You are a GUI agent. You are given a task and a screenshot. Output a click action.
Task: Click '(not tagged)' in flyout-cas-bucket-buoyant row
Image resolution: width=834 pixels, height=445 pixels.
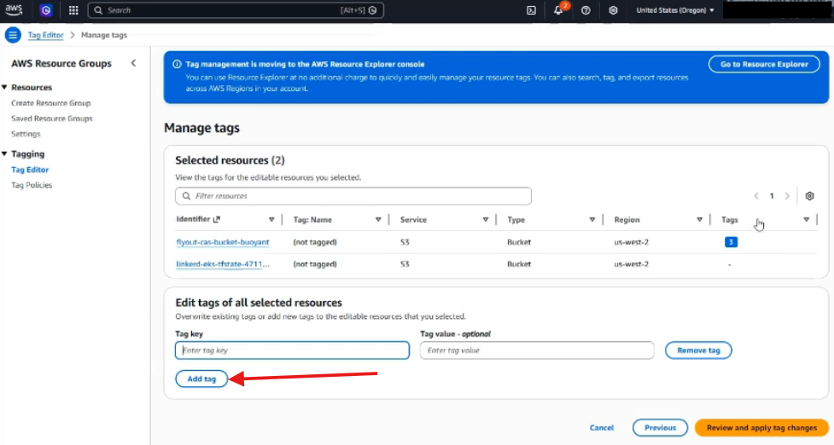click(315, 242)
